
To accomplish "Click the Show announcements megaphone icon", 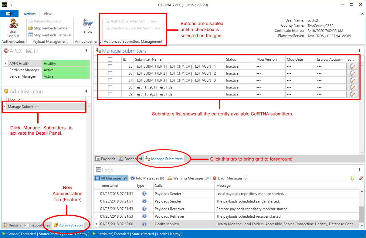I will 88,24.
